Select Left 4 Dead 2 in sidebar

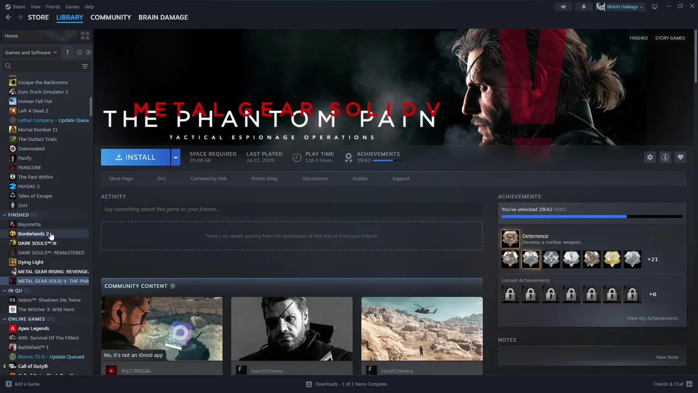(x=33, y=111)
